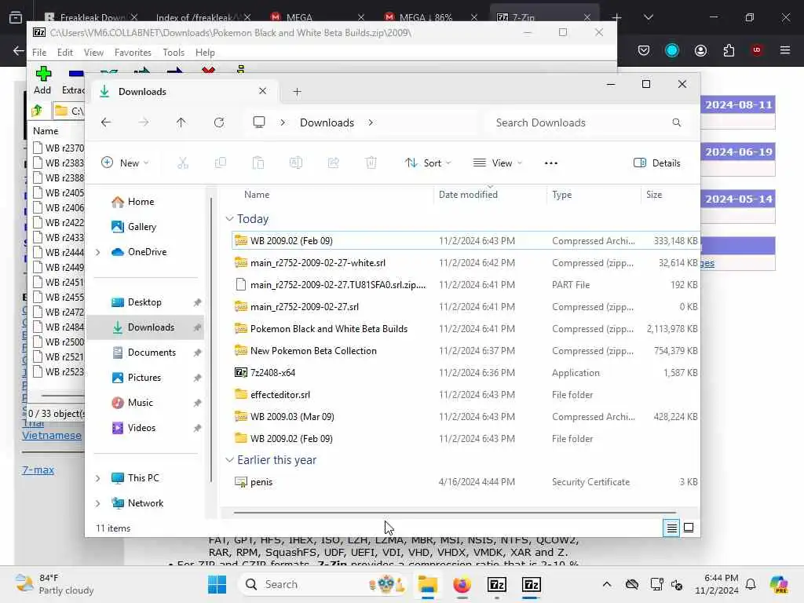Switch to large thumbnails view icon
This screenshot has width=804, height=603.
[x=689, y=528]
